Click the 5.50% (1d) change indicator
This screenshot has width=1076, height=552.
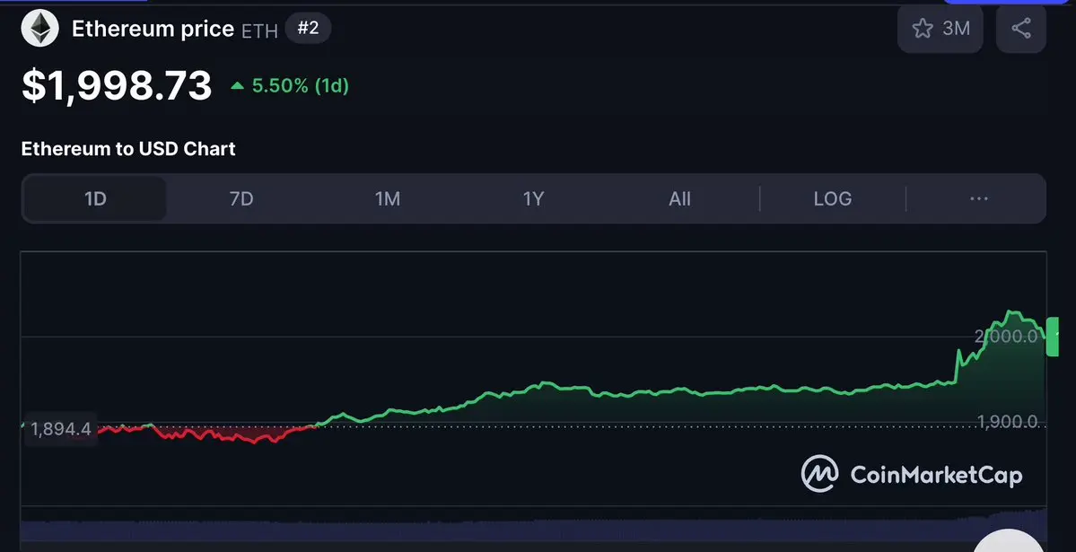(290, 86)
